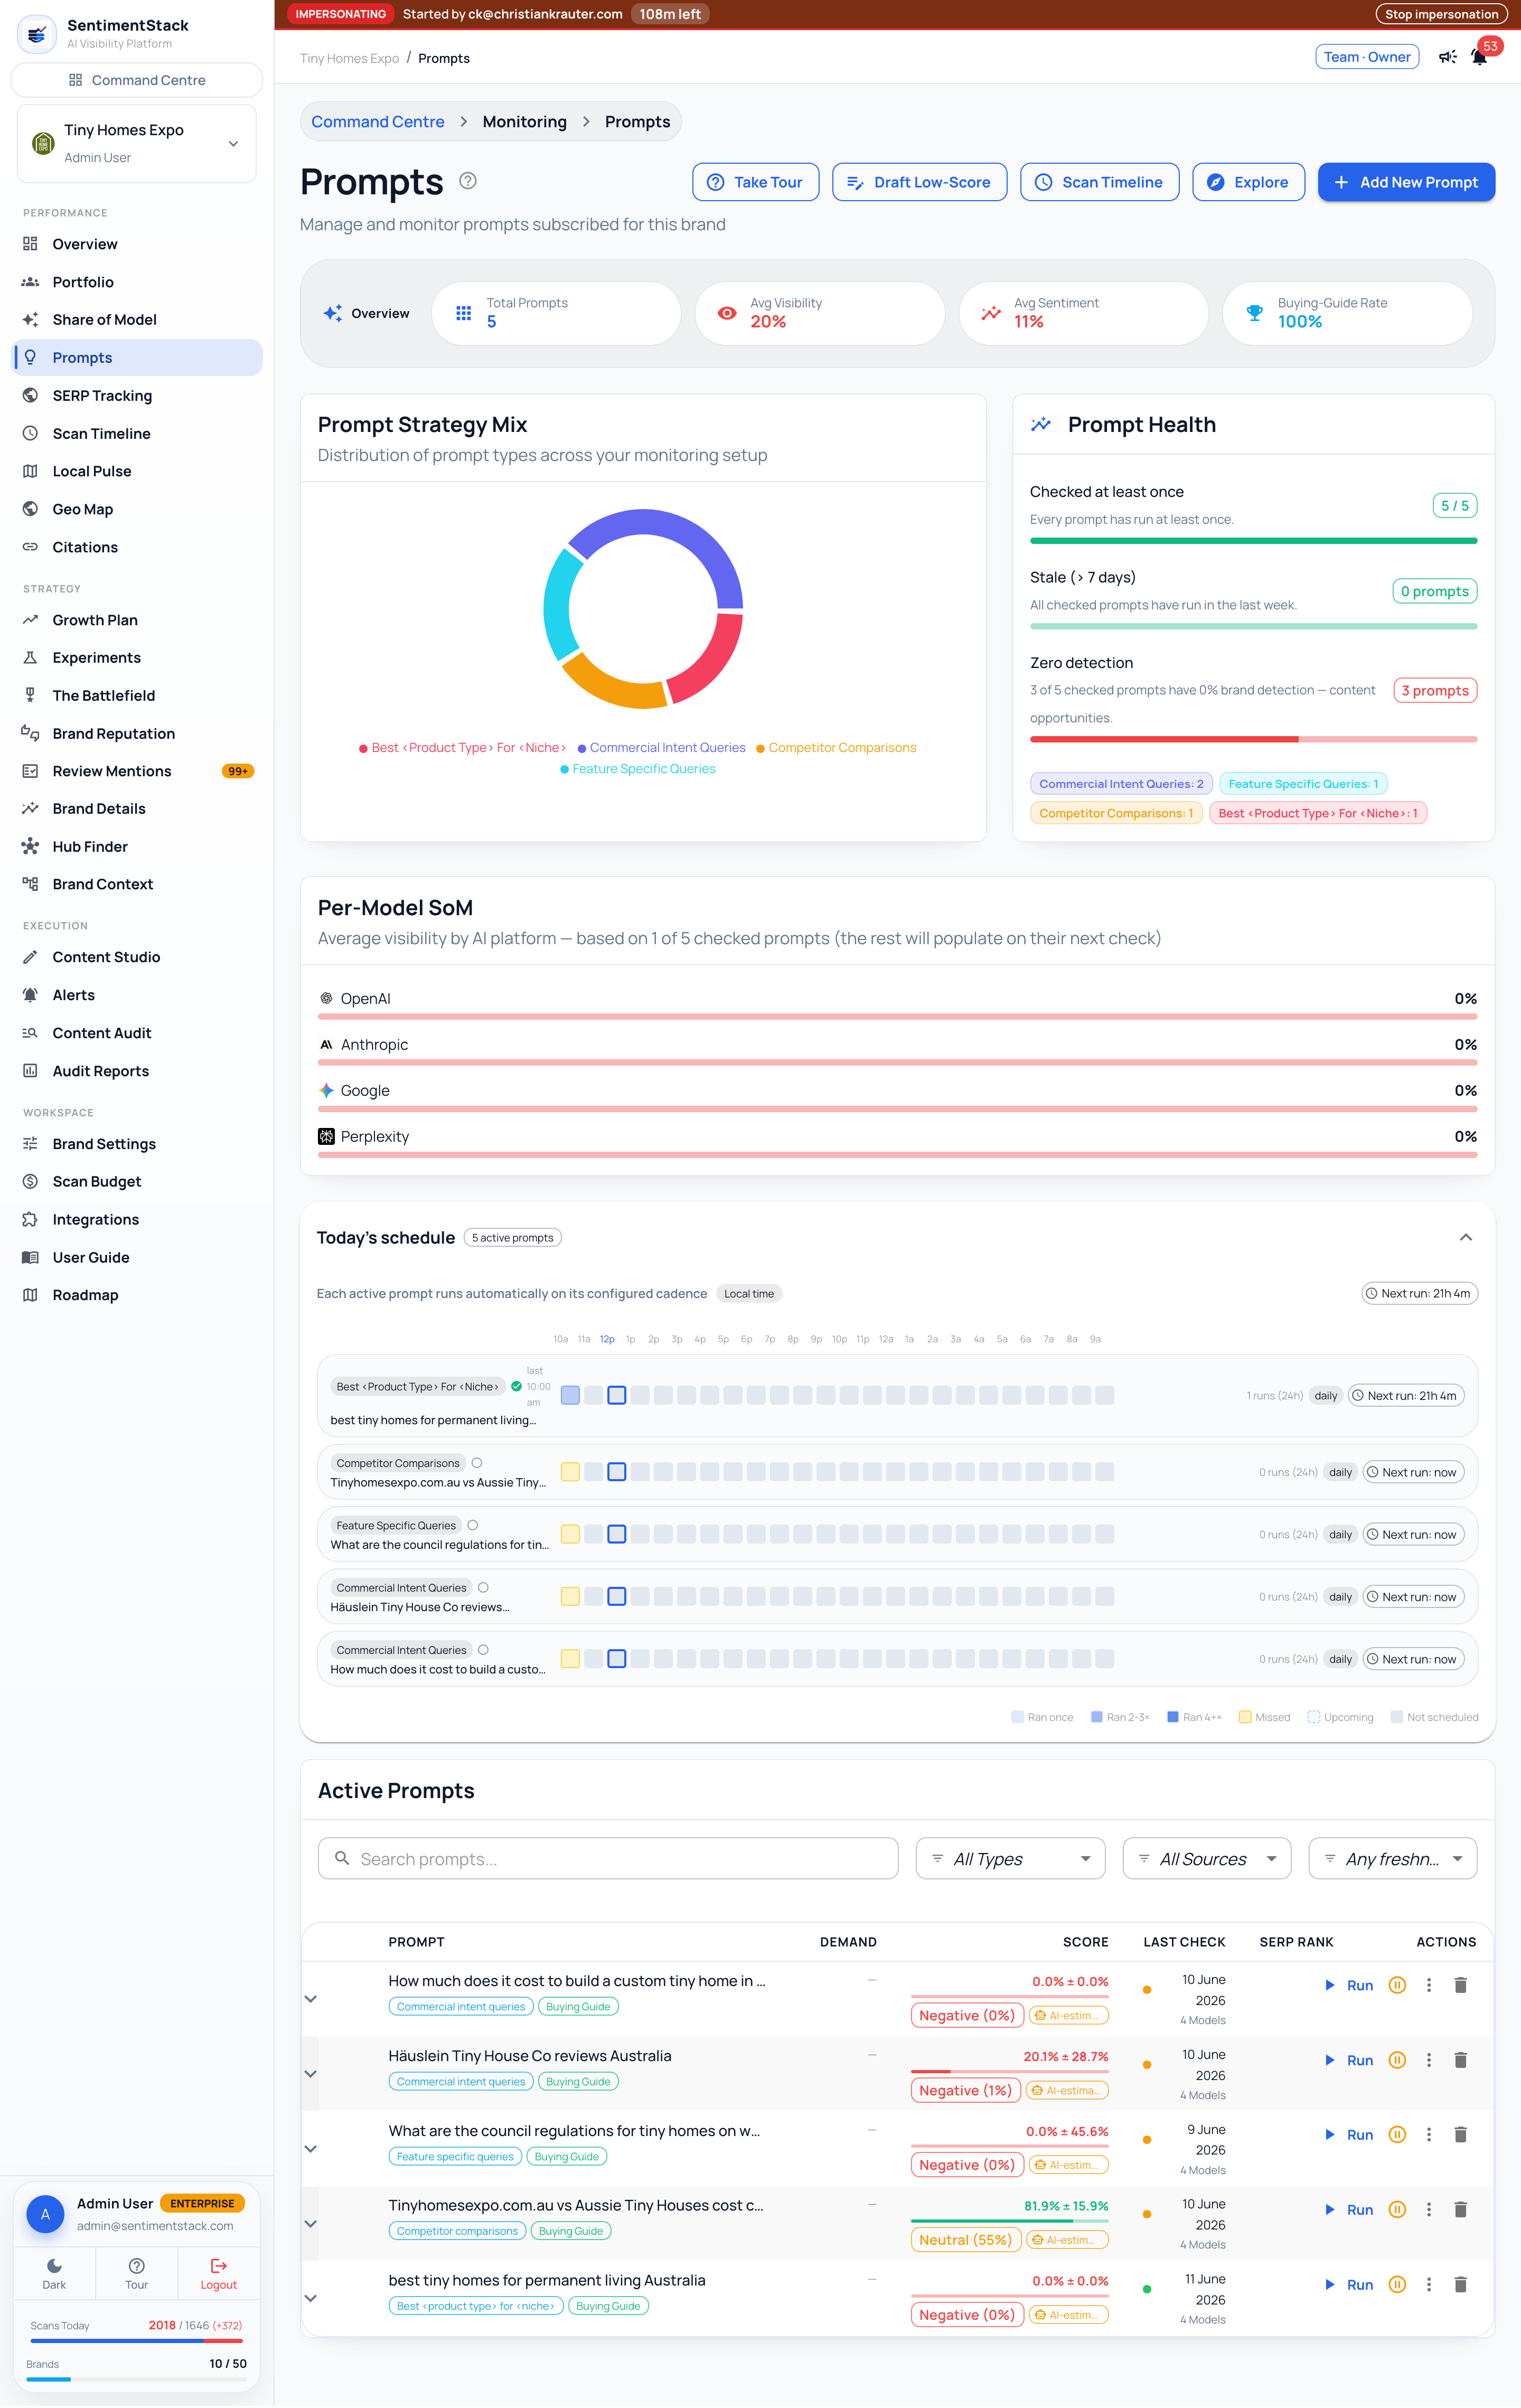The image size is (1521, 2408).
Task: Open Scan Budget in Workspace section
Action: click(x=137, y=1182)
